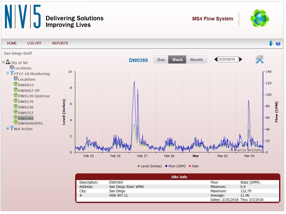Viewport: 286px width, 214px height.
Task: Click the HOME link
Action: click(12, 43)
